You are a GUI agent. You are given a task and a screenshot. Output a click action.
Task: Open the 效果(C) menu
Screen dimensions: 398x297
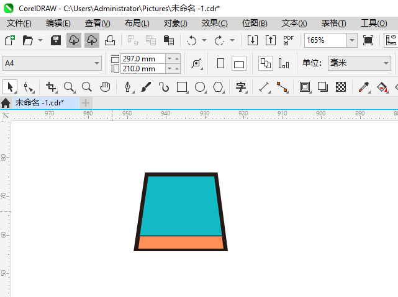[214, 24]
